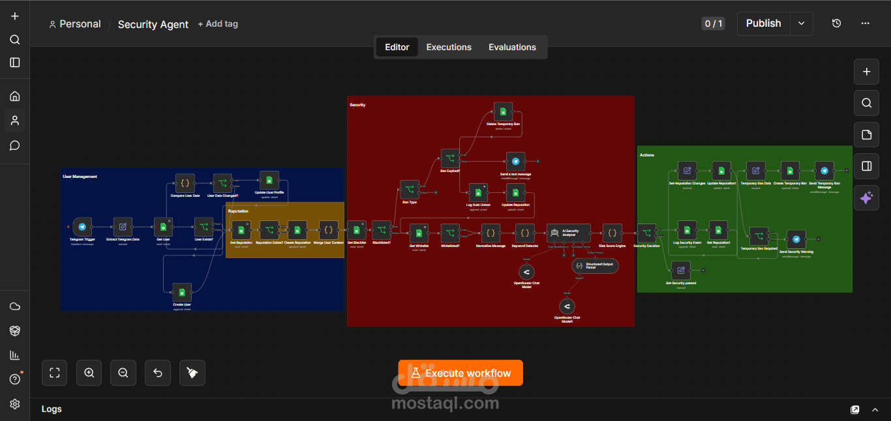Click the Structured Output Parser node
This screenshot has width=891, height=421.
595,265
